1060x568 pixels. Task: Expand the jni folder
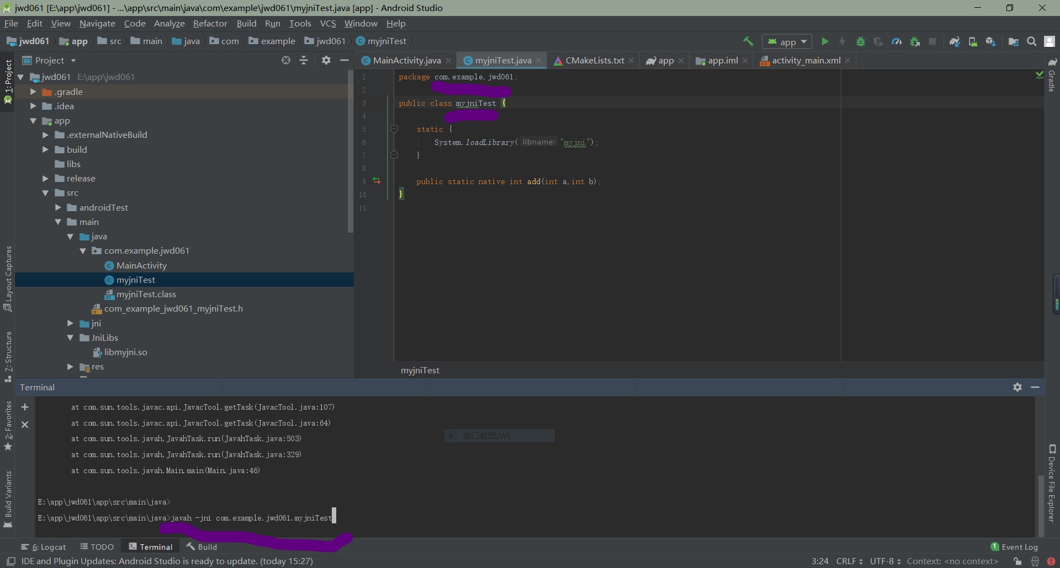(70, 323)
